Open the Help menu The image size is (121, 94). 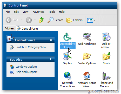[62, 12]
